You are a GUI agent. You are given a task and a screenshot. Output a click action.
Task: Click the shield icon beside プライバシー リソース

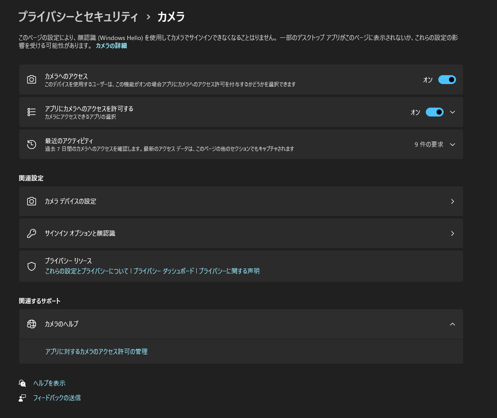32,266
